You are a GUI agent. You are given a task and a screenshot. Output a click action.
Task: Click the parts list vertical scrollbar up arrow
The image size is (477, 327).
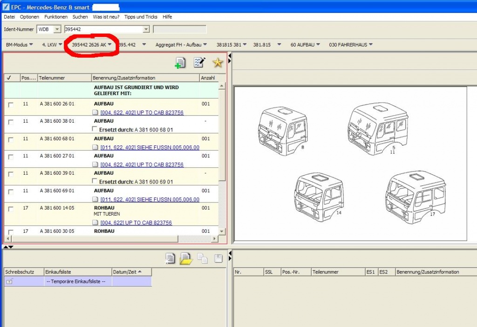tap(222, 86)
